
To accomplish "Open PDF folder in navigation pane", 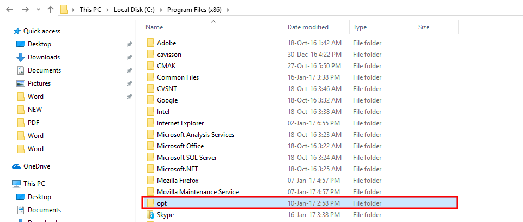I will click(x=33, y=123).
